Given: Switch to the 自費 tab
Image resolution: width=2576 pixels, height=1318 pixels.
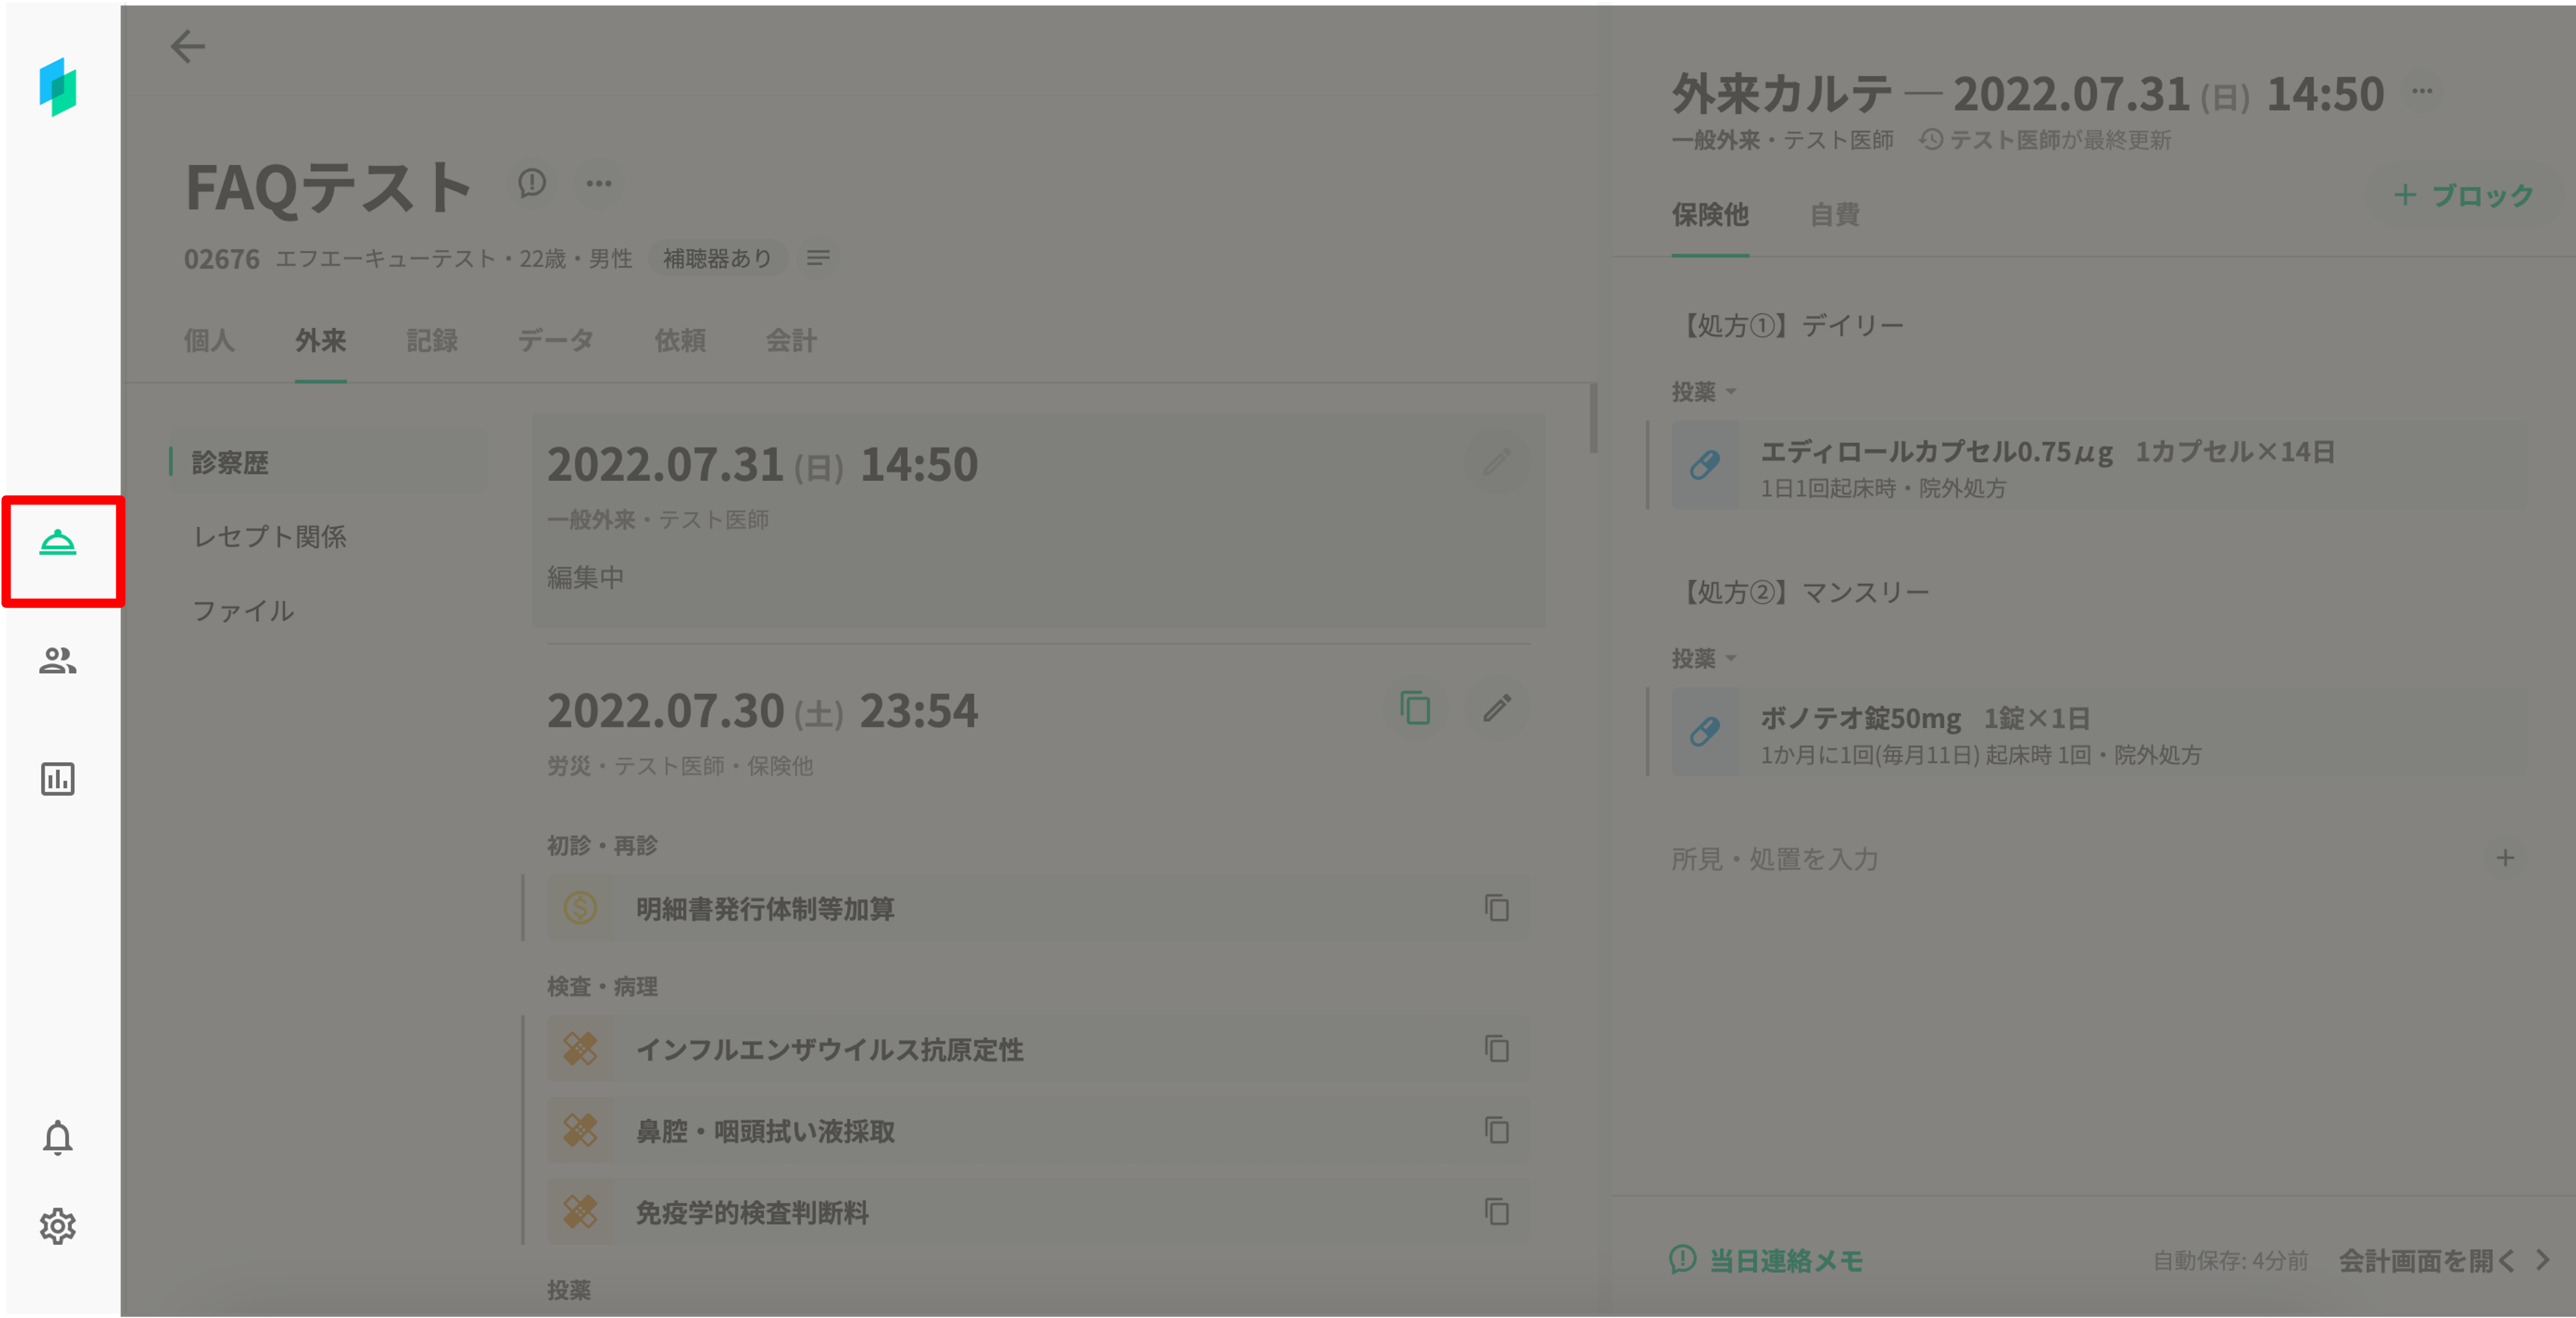Looking at the screenshot, I should (x=1834, y=215).
